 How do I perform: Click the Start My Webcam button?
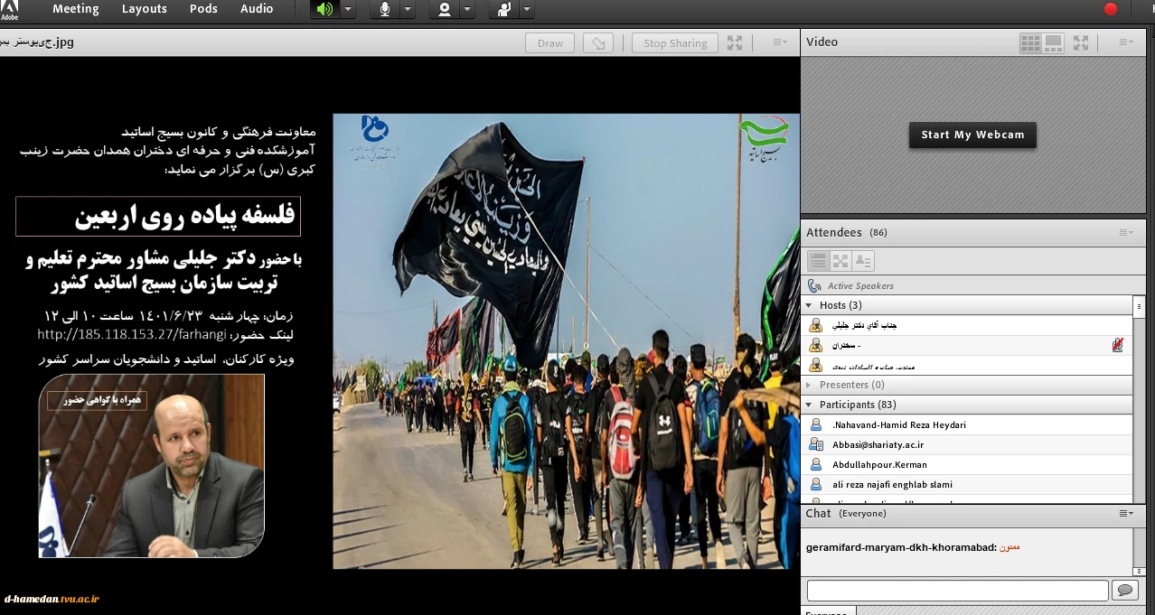972,135
